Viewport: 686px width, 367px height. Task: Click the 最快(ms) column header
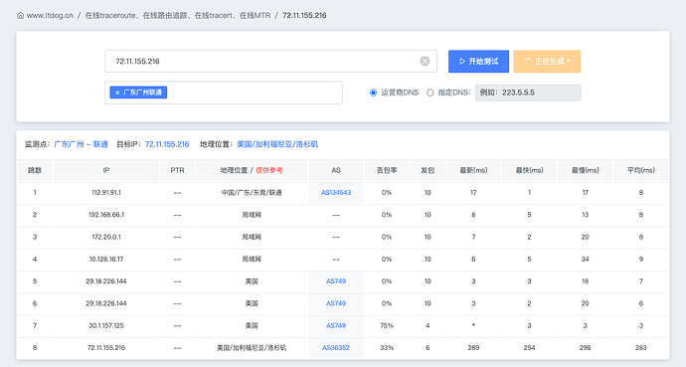click(x=529, y=171)
